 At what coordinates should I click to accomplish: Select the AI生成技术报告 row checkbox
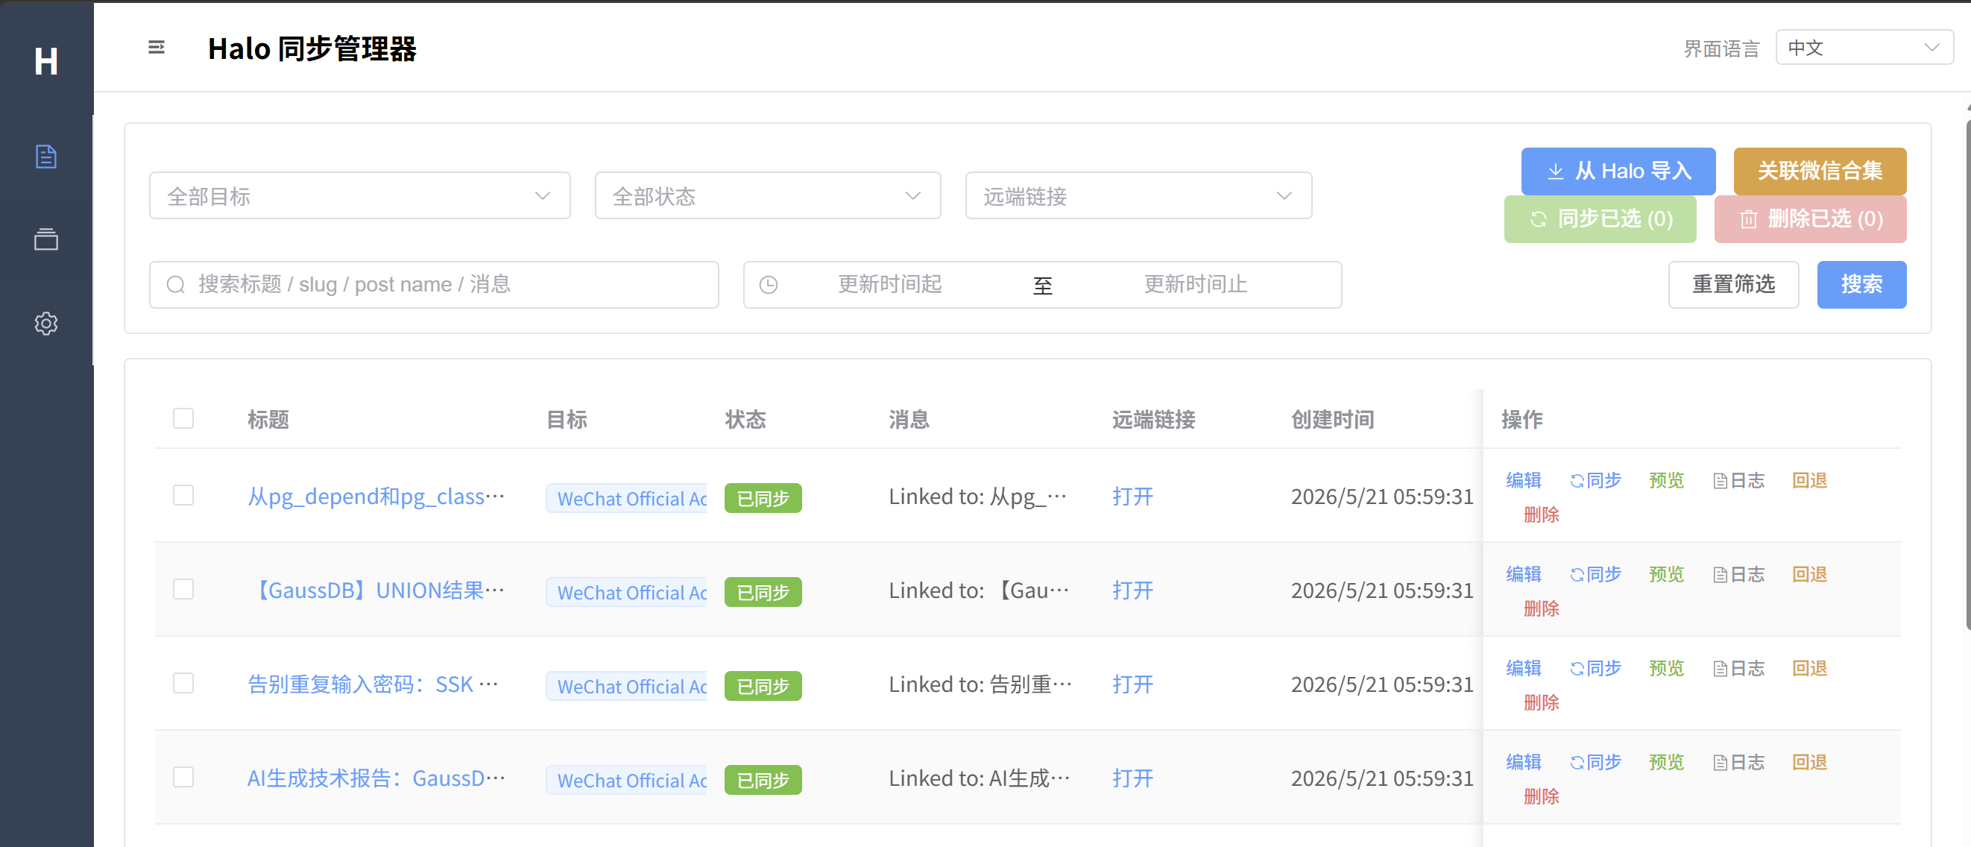[183, 778]
